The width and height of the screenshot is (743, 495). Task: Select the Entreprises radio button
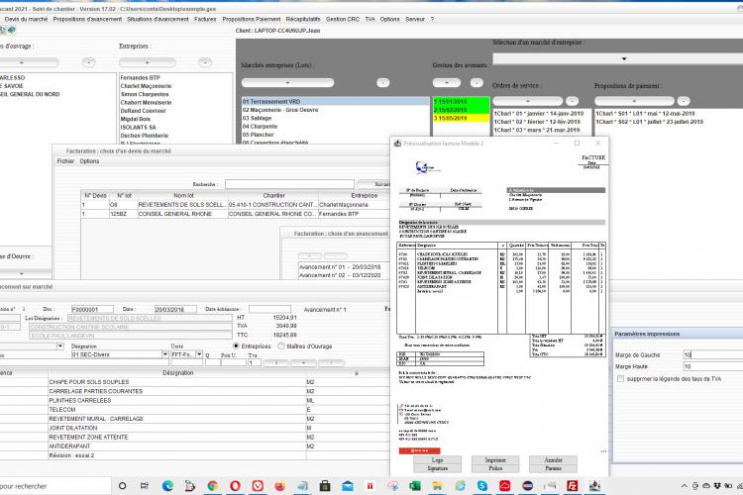pyautogui.click(x=236, y=346)
